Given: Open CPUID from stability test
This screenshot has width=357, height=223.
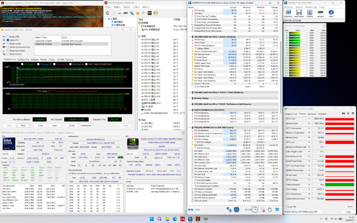Looking at the screenshot, I should (x=72, y=126).
